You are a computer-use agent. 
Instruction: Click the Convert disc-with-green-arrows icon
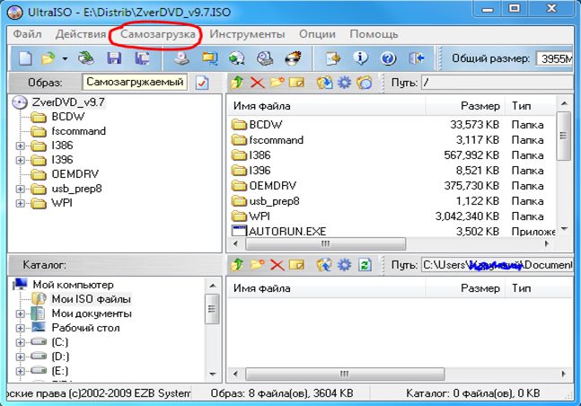coord(237,58)
